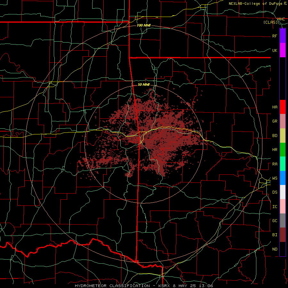Click the purple RF color swatch
The image size is (288, 288).
[x=283, y=36]
